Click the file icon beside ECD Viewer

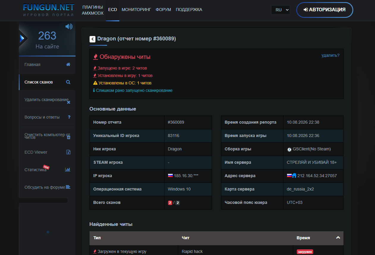coord(68,152)
